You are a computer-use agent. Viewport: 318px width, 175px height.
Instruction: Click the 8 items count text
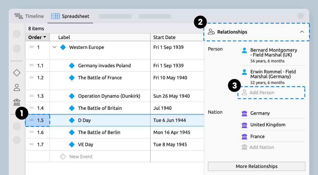point(36,29)
